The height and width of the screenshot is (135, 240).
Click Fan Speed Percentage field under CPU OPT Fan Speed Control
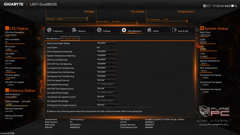pyautogui.click(x=106, y=93)
